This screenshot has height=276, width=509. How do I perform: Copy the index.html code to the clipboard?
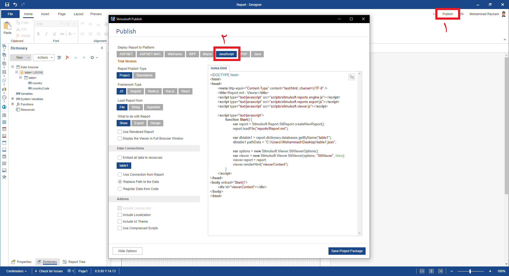coord(352,77)
